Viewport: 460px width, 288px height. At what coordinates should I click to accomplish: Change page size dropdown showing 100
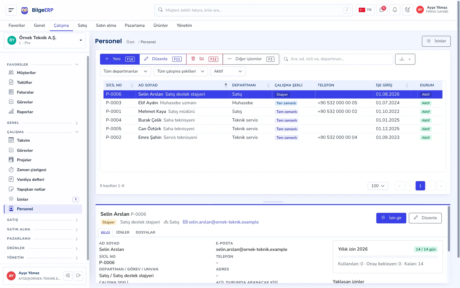378,186
